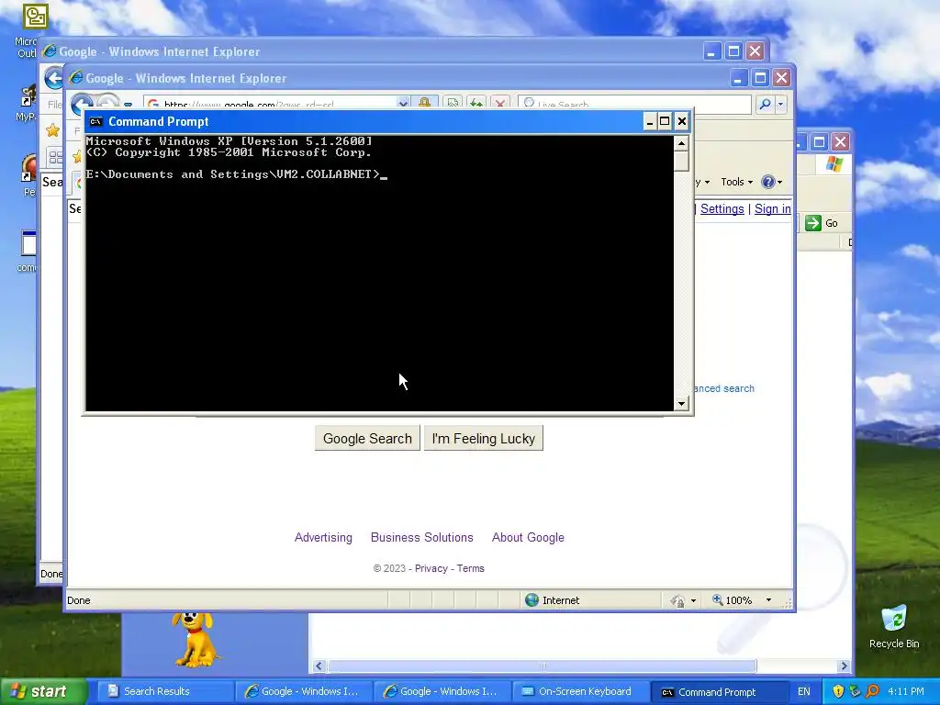Screen dimensions: 940x705
Task: Click the orange magnifier tray icon
Action: pyautogui.click(x=872, y=692)
